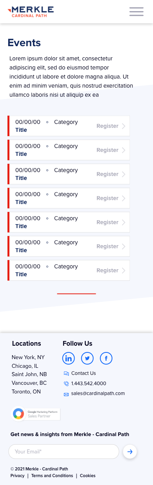
Task: Click the phone icon beside 1.443.542.4000
Action: pyautogui.click(x=66, y=384)
